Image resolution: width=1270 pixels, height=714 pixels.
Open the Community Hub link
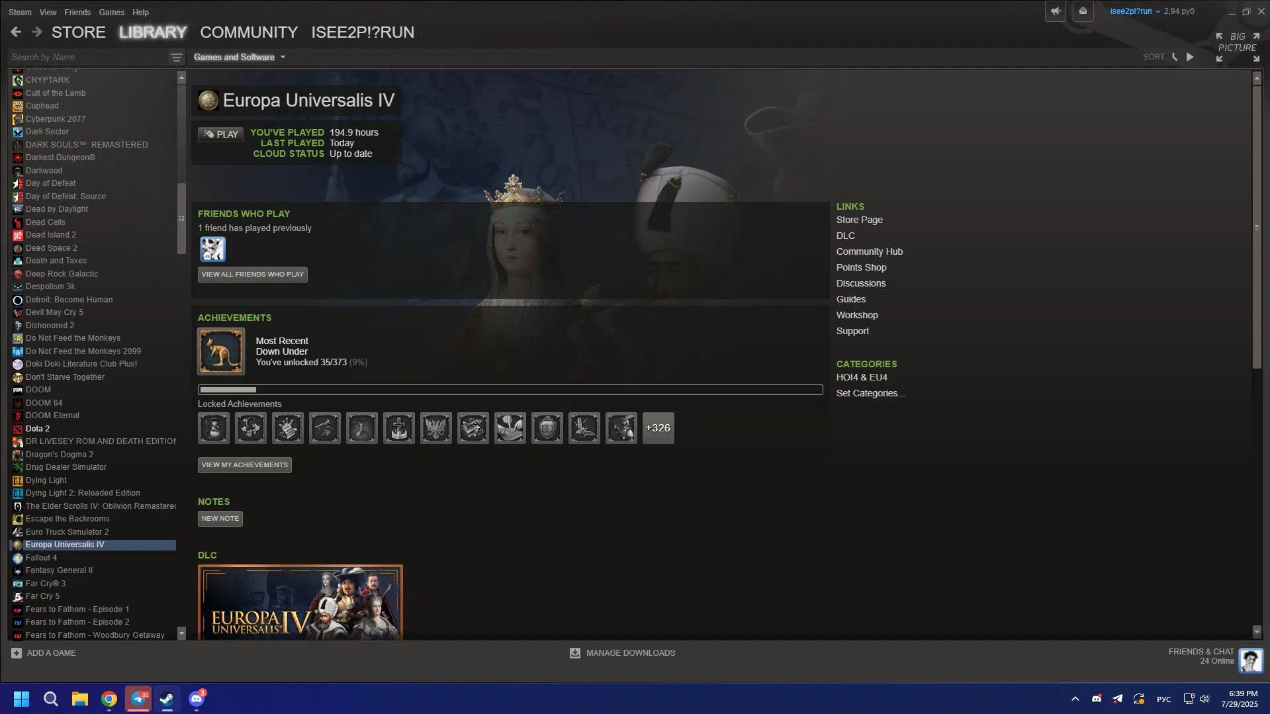click(x=869, y=251)
